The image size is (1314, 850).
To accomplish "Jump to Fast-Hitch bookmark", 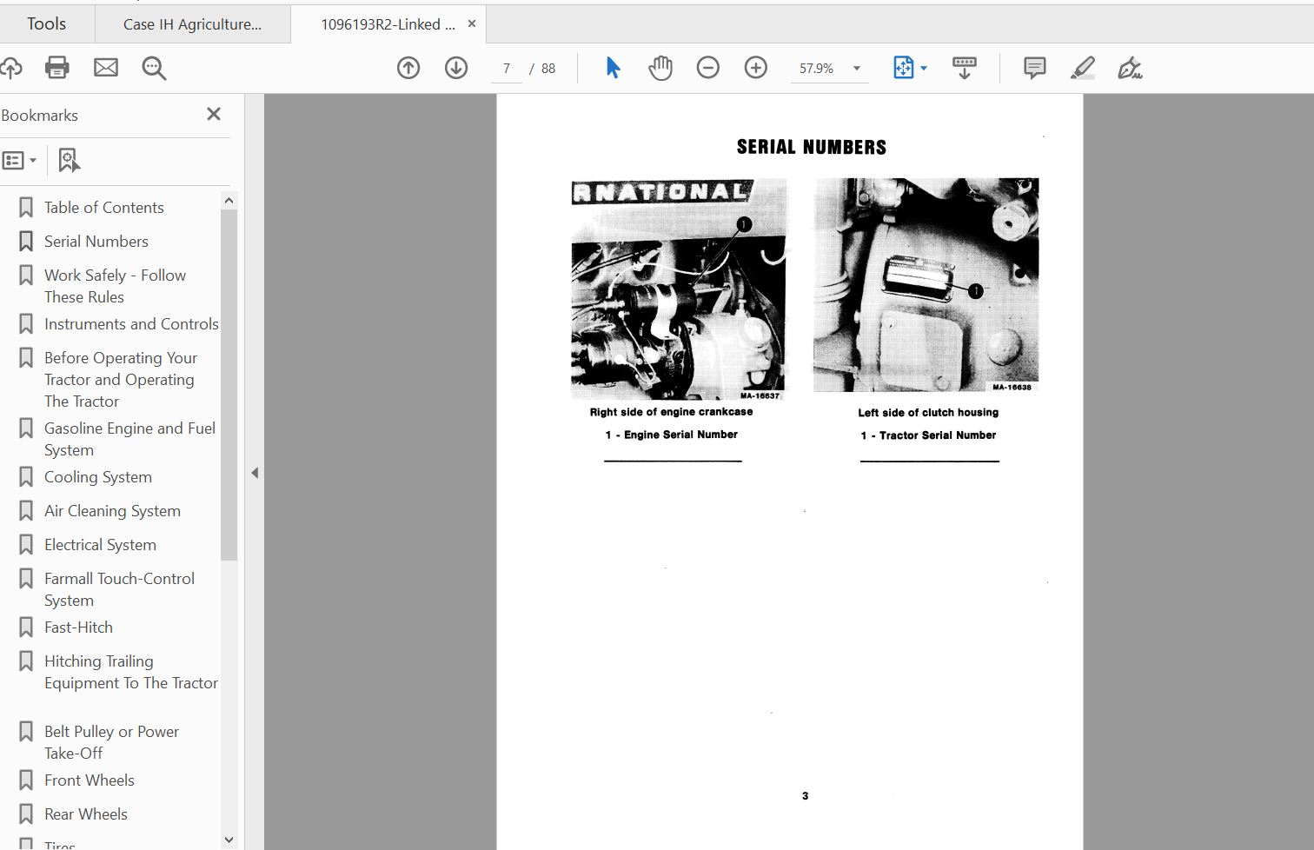I will point(78,628).
